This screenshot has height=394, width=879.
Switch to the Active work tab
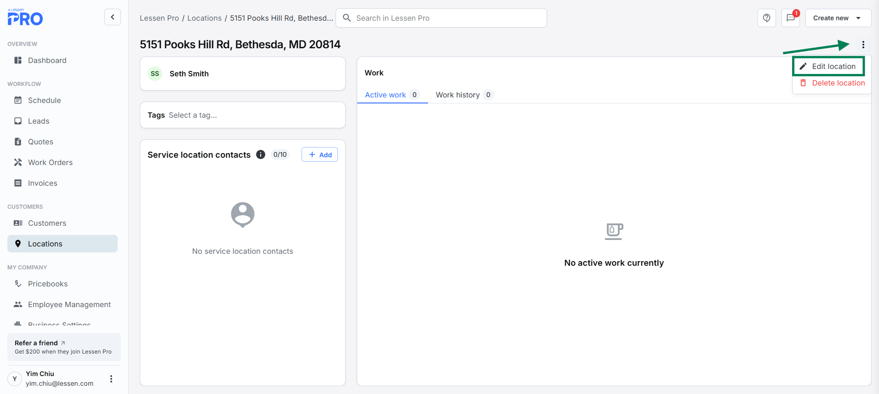pos(392,95)
